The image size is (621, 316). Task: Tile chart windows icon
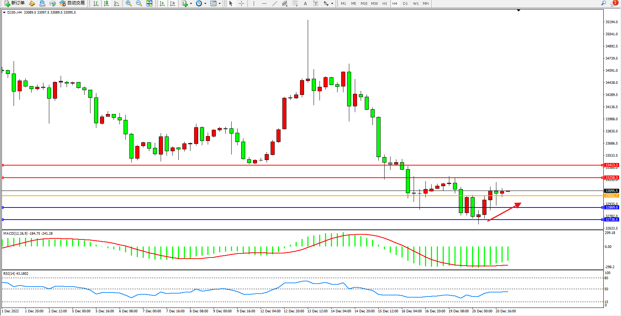click(149, 3)
